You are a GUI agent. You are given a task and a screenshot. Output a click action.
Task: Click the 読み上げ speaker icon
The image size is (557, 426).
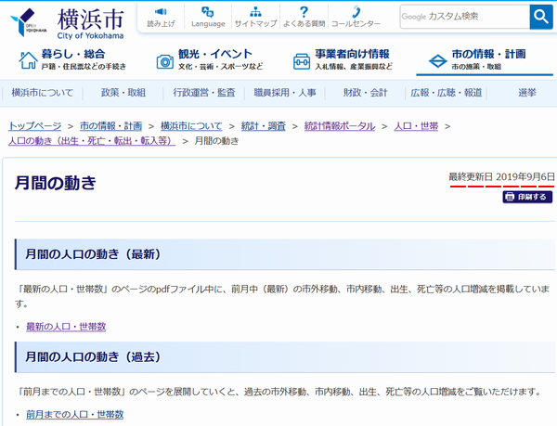point(161,12)
